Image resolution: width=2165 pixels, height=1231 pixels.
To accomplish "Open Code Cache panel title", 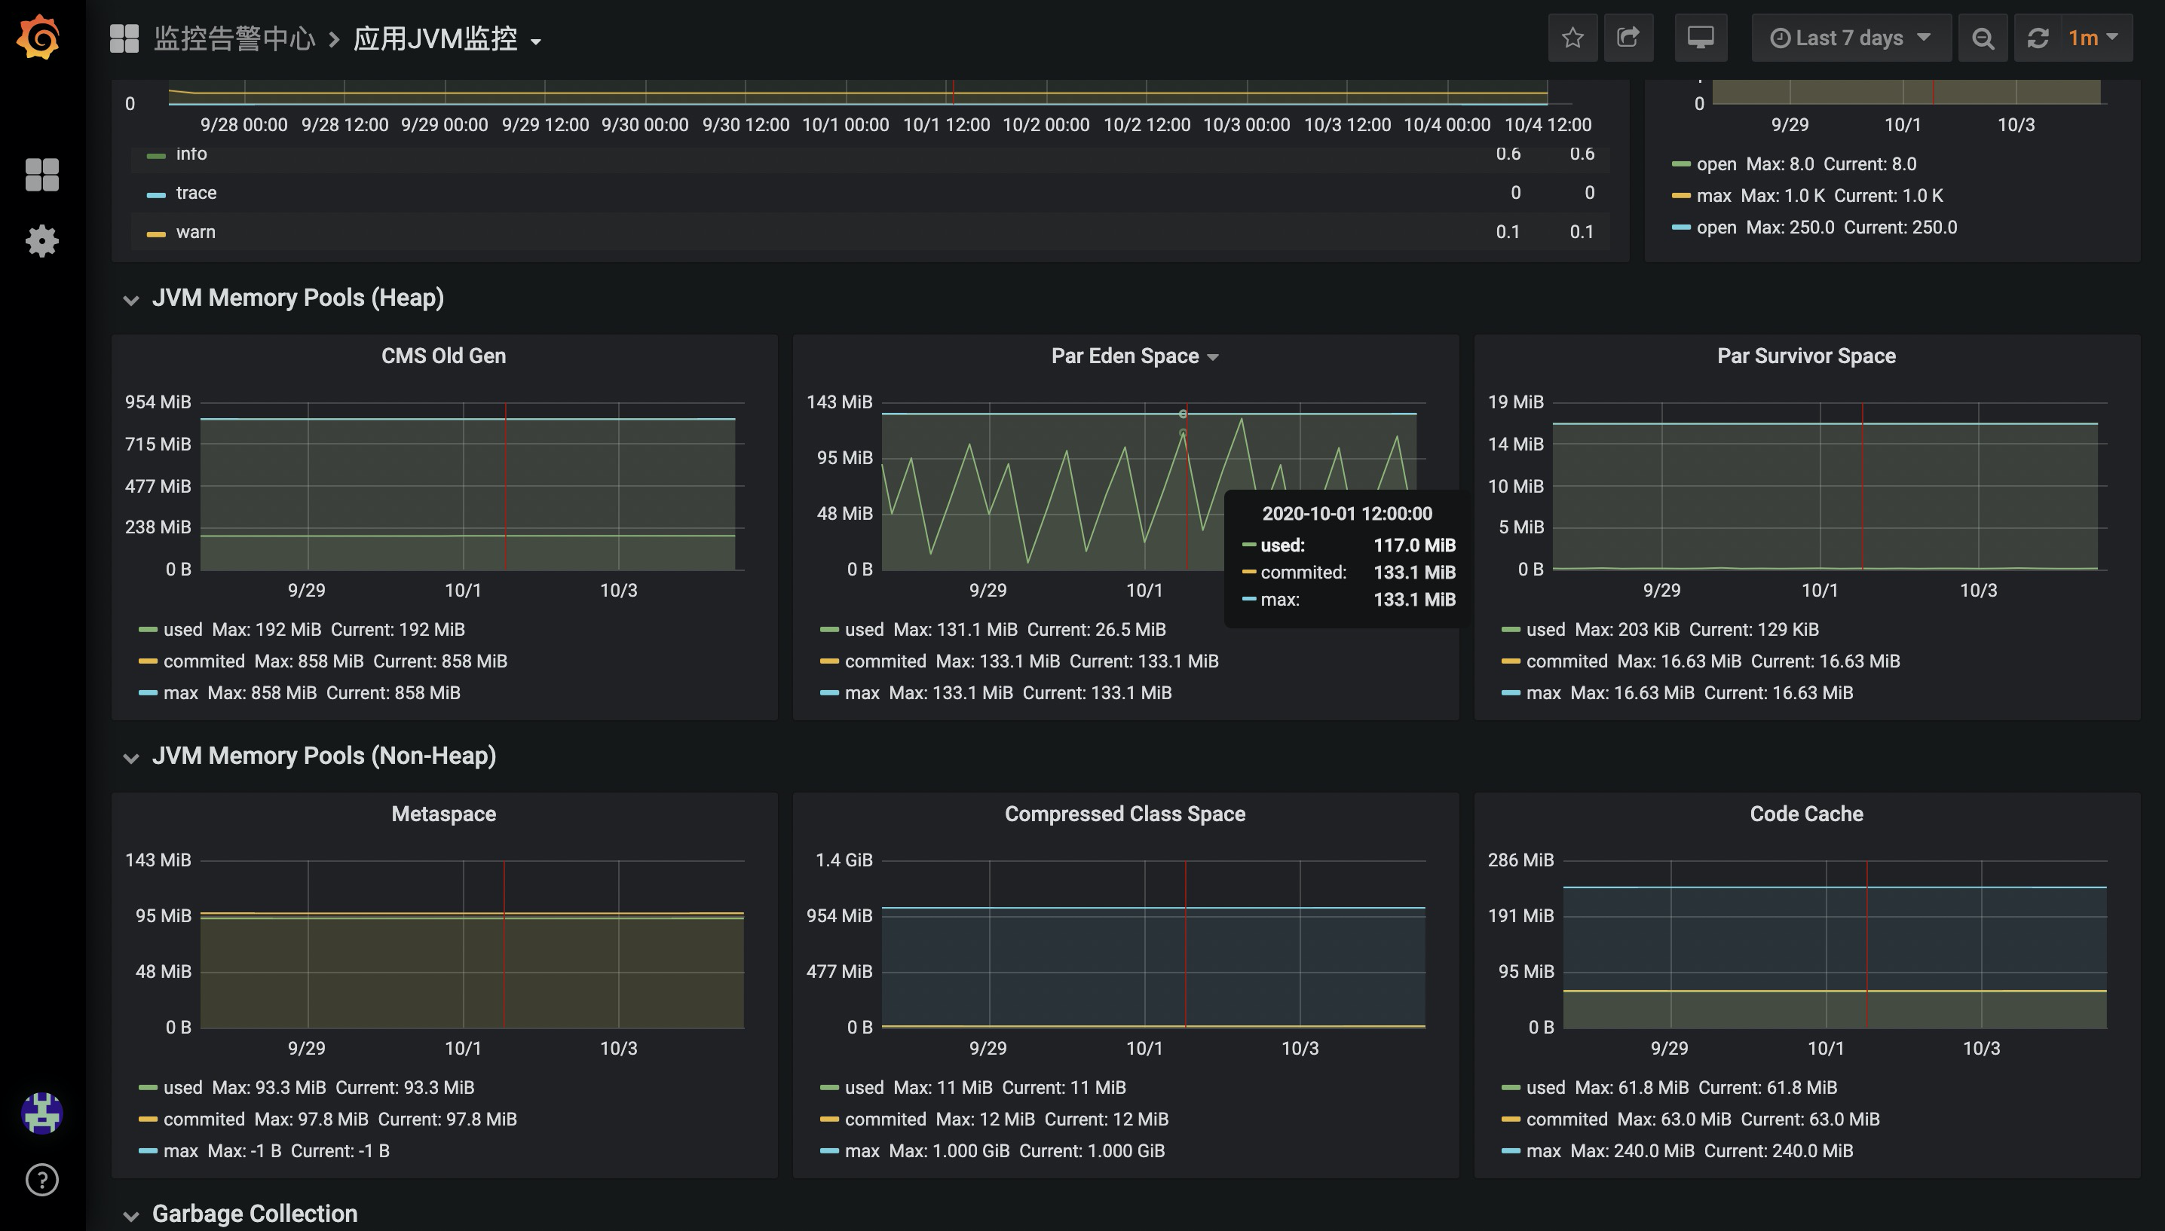I will click(x=1806, y=814).
